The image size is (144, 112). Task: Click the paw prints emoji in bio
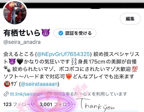pos(7,69)
